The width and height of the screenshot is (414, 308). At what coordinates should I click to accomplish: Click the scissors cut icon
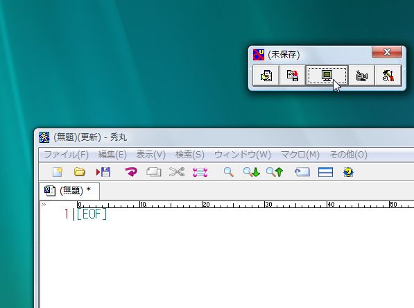pyautogui.click(x=177, y=172)
